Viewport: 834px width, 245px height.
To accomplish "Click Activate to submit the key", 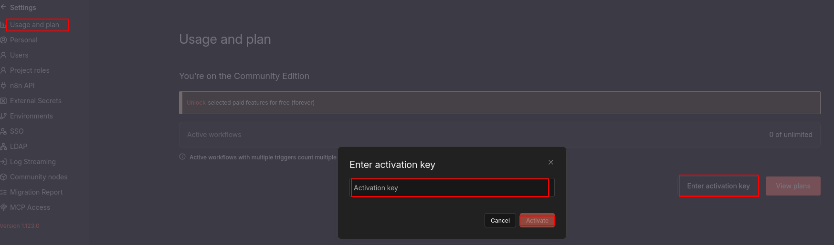I will pos(537,220).
